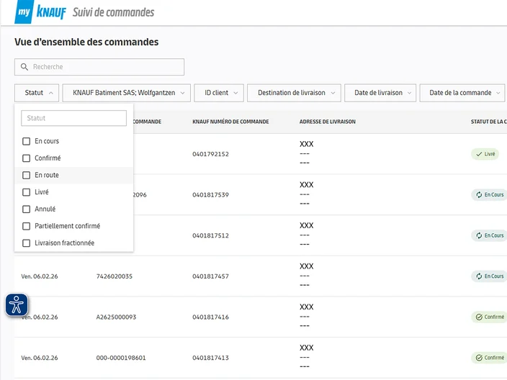
Task: Click the ADRESSE DE LIVRAISON column header
Action: [327, 122]
